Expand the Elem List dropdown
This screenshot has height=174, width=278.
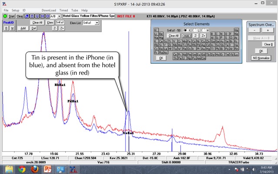click(96, 23)
